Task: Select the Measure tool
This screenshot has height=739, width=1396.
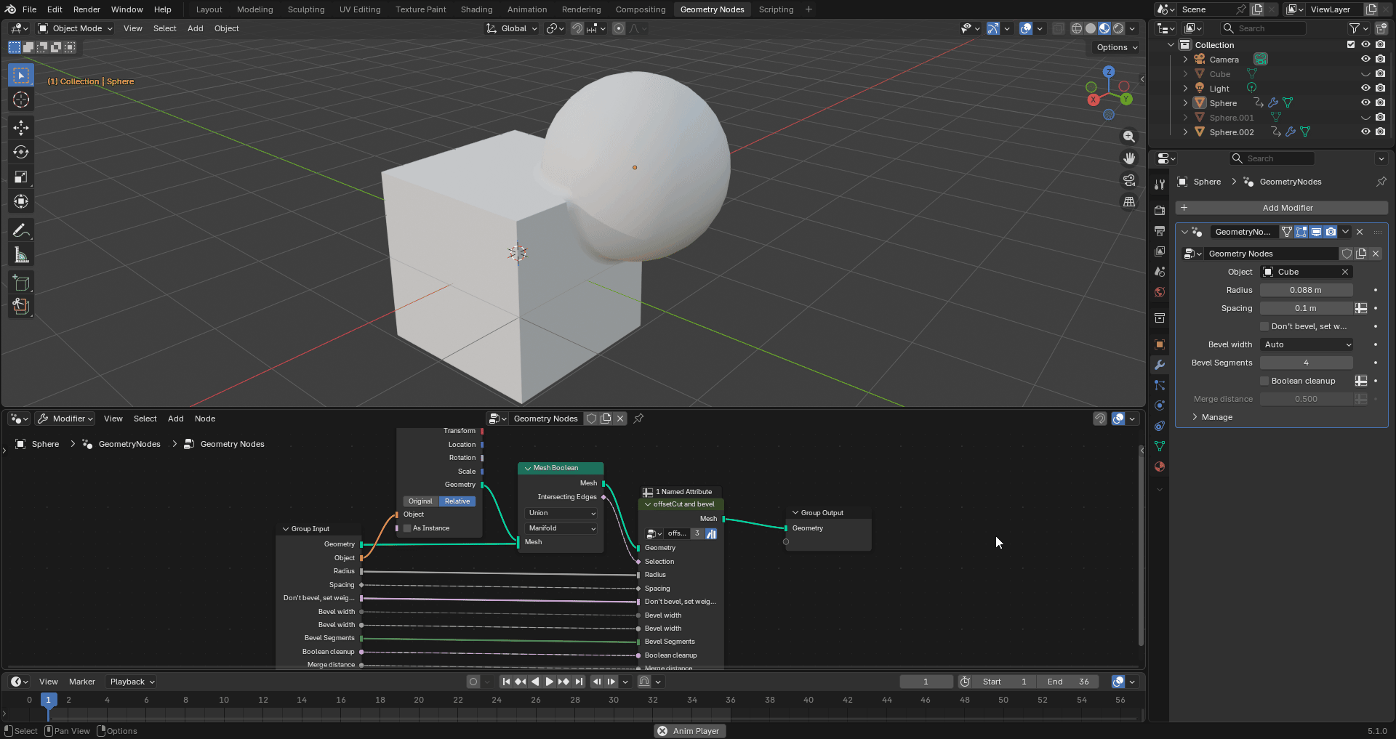Action: point(21,255)
